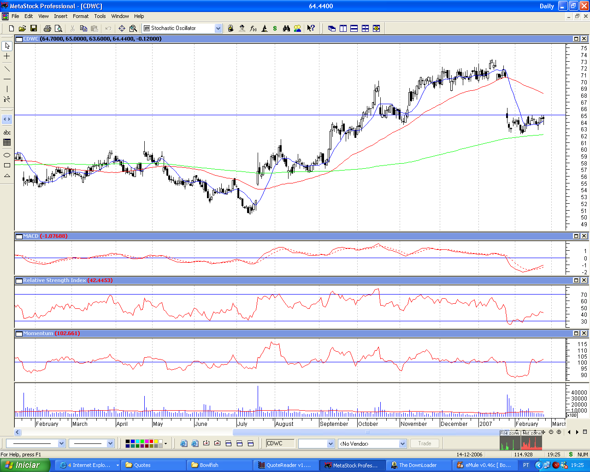This screenshot has height=472, width=590.
Task: Expand the Stochastic Oscillator indicator dropdown
Action: 218,28
